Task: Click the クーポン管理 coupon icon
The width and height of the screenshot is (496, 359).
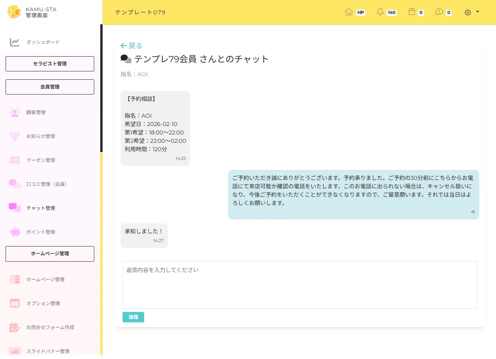Action: point(15,160)
